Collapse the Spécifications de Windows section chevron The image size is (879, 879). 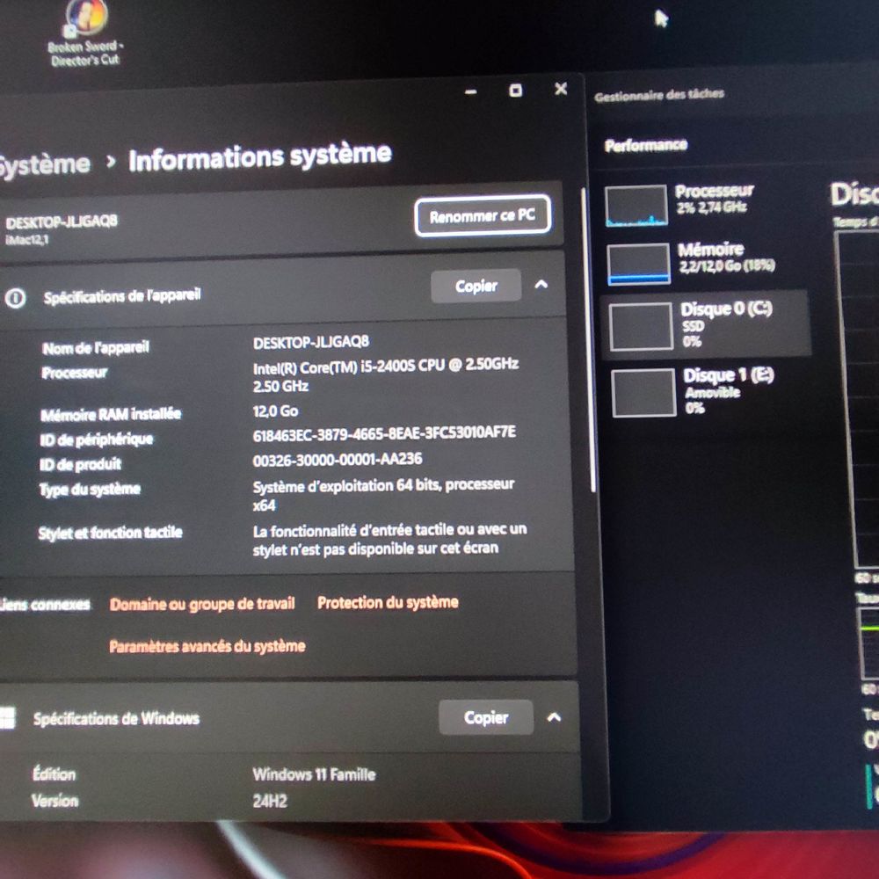click(x=554, y=716)
